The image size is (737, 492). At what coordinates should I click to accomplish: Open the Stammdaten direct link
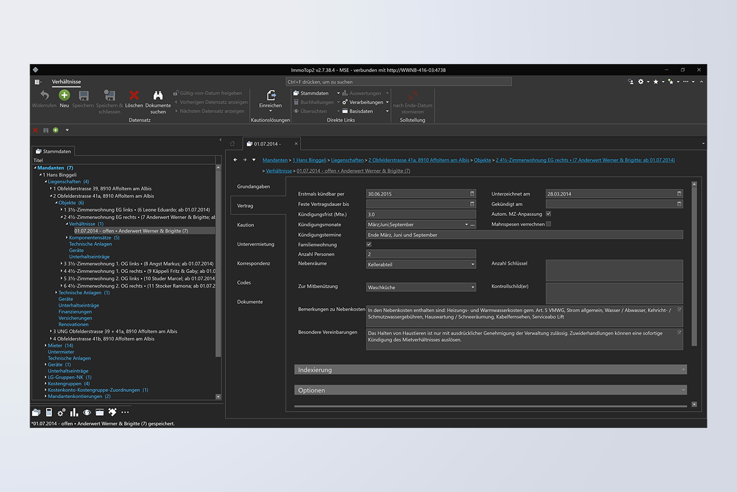click(x=315, y=93)
